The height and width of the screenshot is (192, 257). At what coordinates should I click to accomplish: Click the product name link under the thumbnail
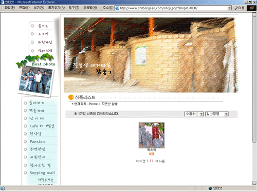[152, 150]
